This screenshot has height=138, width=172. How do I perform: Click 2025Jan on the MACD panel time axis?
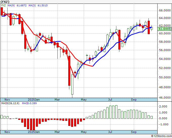point(34,132)
